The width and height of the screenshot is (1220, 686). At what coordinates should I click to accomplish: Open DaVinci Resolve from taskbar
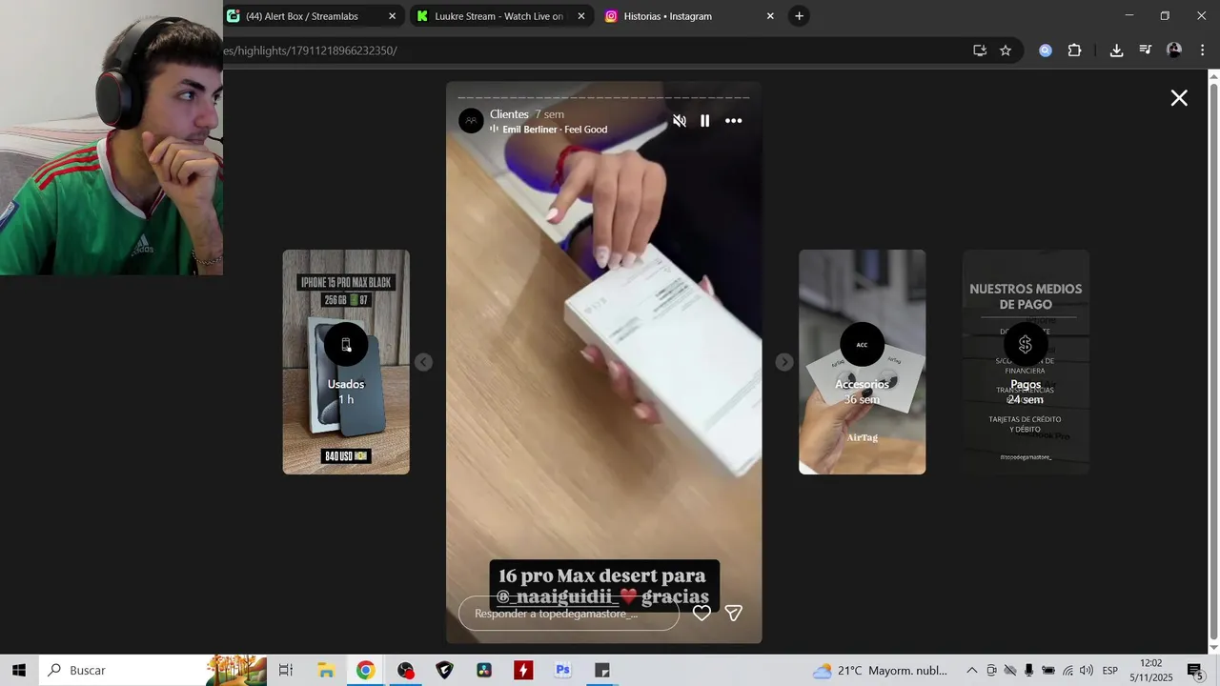(x=484, y=670)
